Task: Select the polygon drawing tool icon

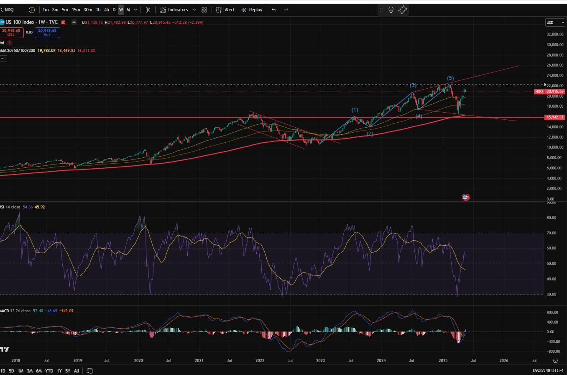Action: (x=403, y=10)
